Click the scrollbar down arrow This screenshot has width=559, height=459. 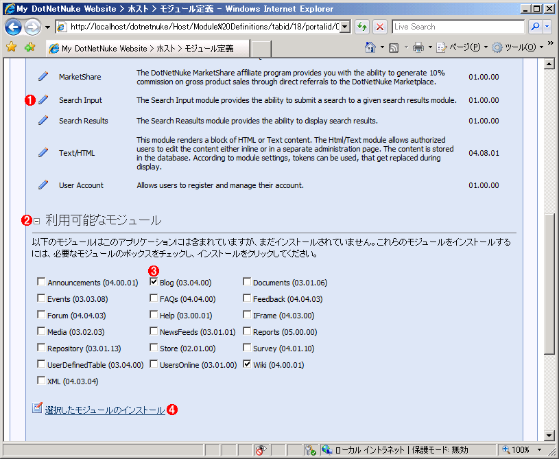pyautogui.click(x=549, y=435)
